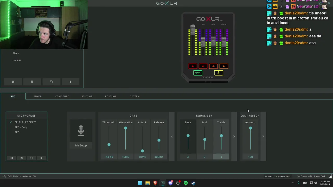Copy profile icon in top-left profile panel
The image size is (333, 187).
(51, 82)
